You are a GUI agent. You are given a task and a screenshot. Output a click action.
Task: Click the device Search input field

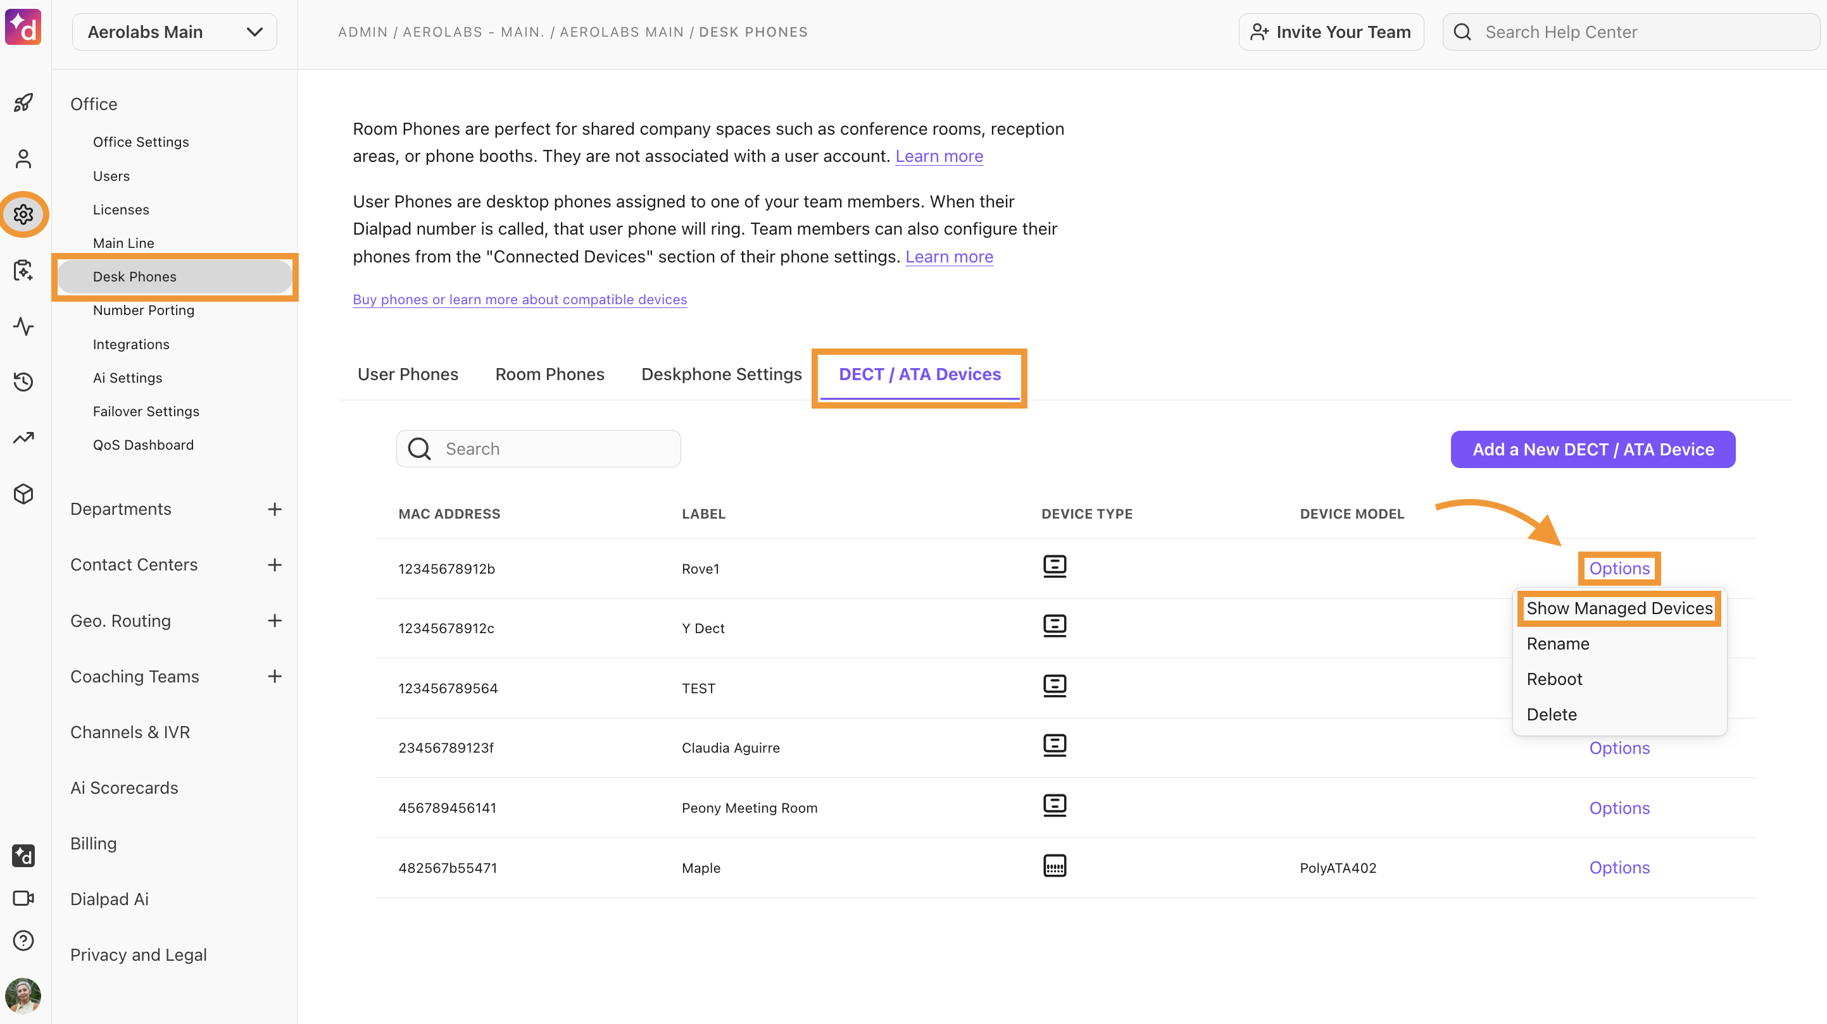tap(538, 448)
